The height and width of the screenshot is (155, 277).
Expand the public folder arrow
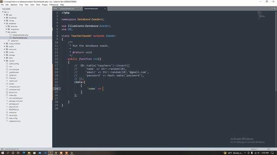point(5,46)
